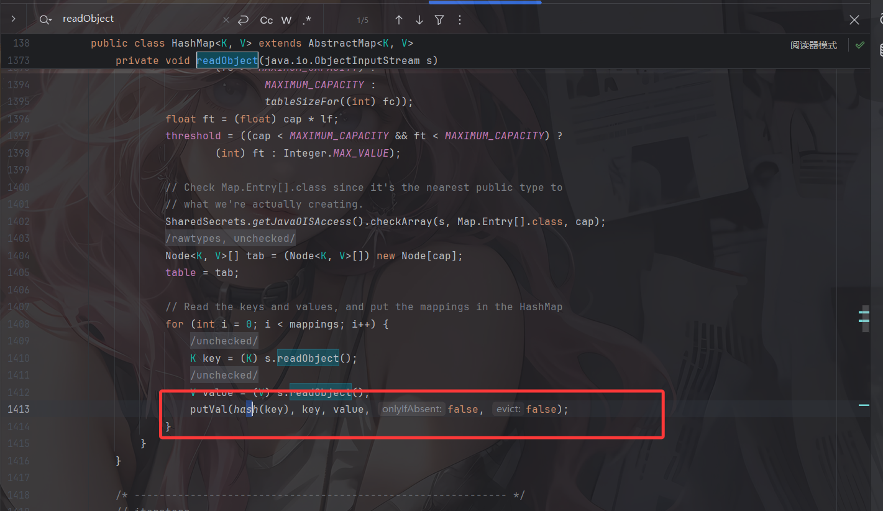Image resolution: width=883 pixels, height=511 pixels.
Task: Click line number 1413 in the gutter
Action: click(x=17, y=409)
